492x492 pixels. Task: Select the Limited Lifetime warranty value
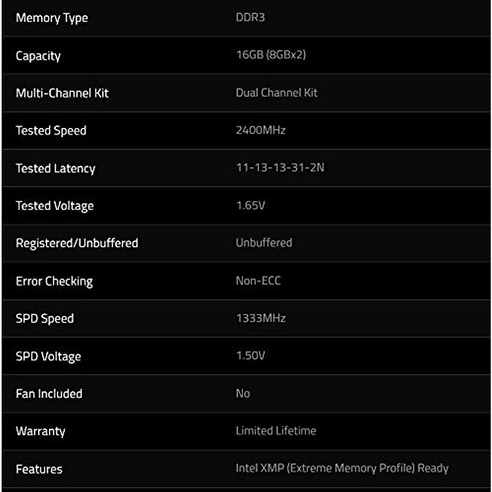click(276, 431)
